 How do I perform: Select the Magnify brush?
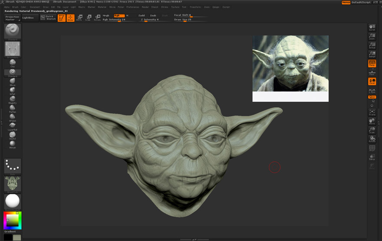[13, 100]
